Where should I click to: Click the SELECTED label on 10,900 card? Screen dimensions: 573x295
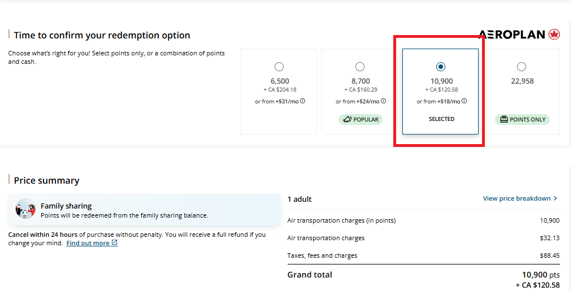(441, 119)
